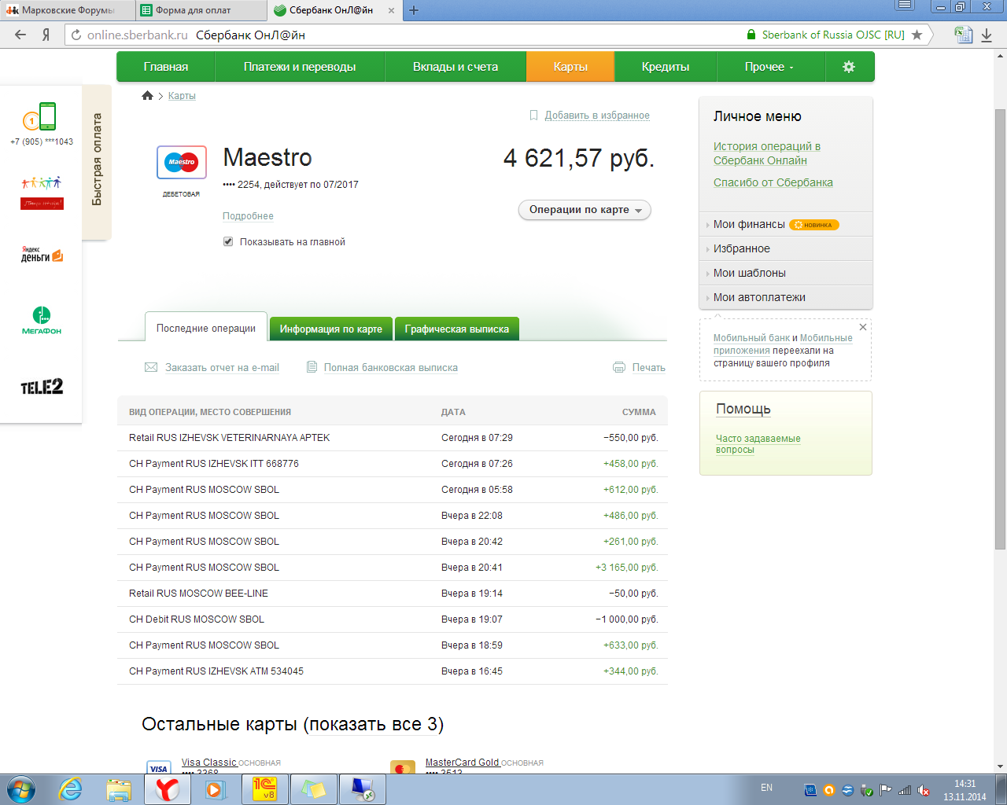Open Спасибо от Сбербанка link

773,182
